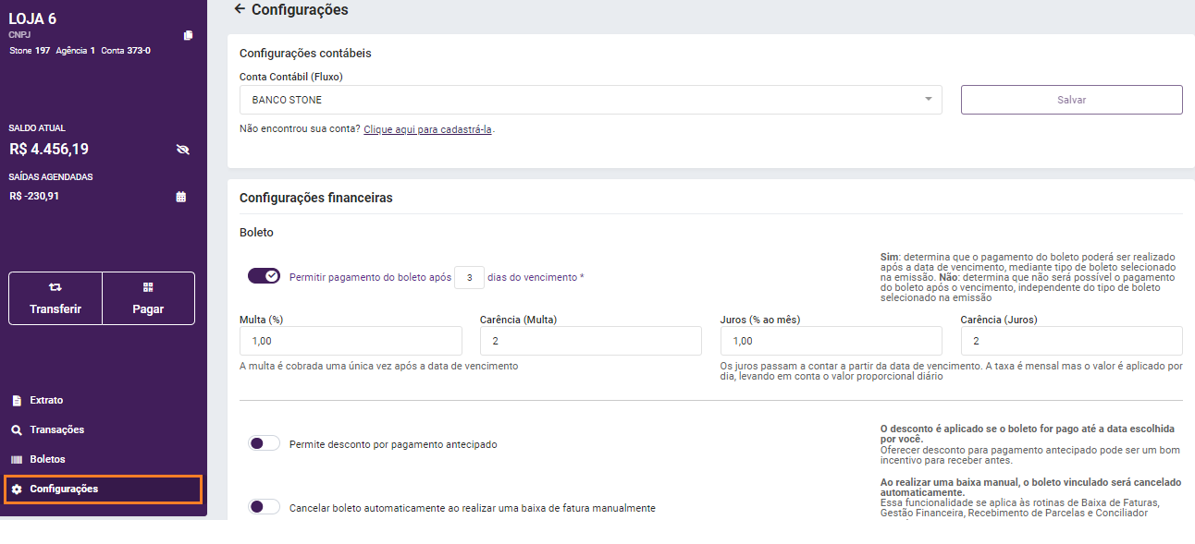Go back using the arrow beside Configurações
Image resolution: width=1195 pixels, height=544 pixels.
pyautogui.click(x=240, y=9)
